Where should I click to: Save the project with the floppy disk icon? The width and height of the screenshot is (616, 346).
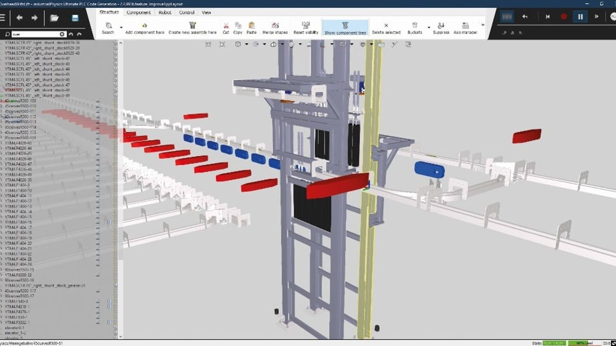[75, 18]
